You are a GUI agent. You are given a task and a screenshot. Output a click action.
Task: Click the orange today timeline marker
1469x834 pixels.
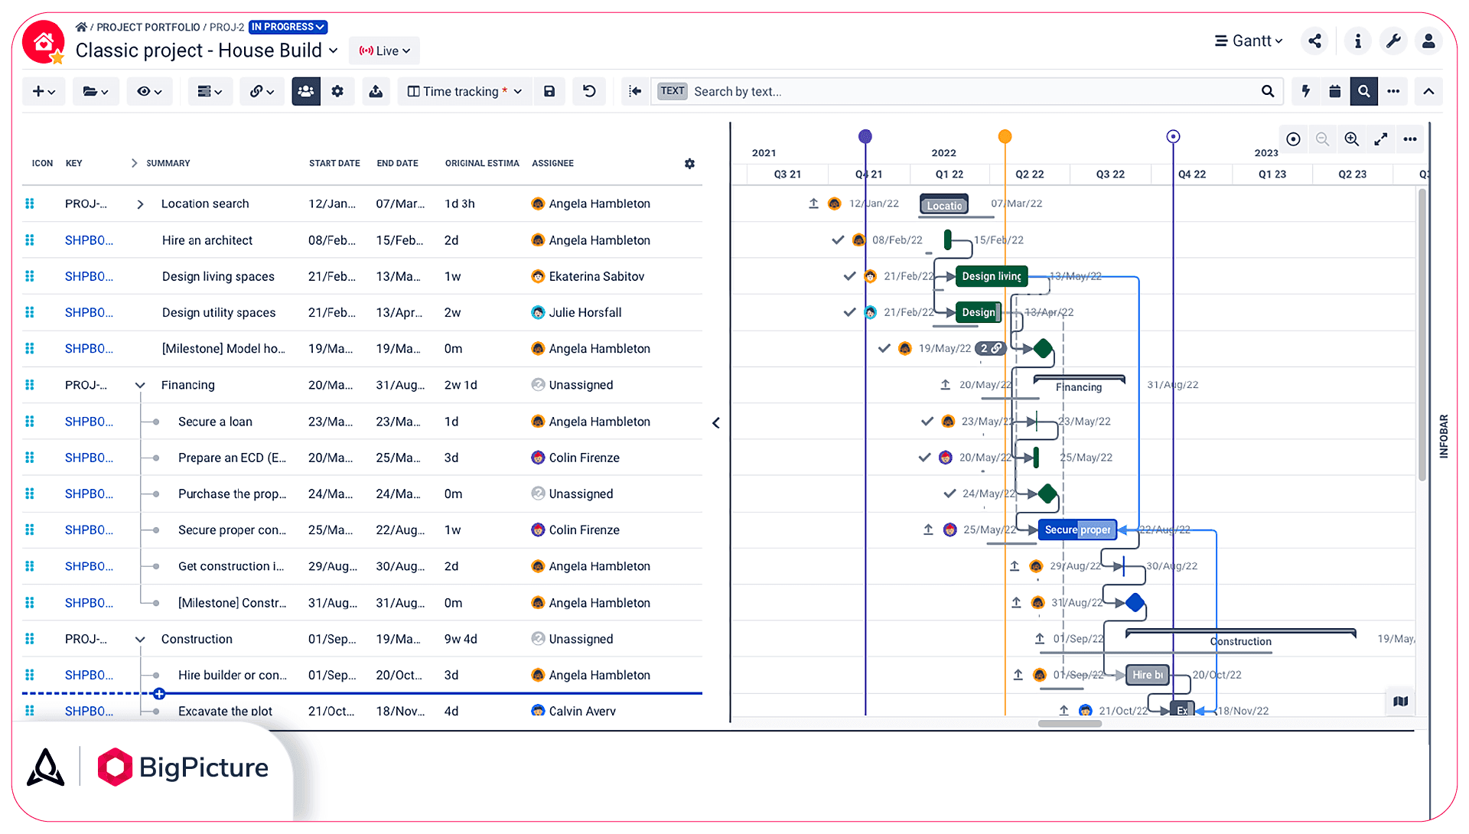tap(1005, 136)
